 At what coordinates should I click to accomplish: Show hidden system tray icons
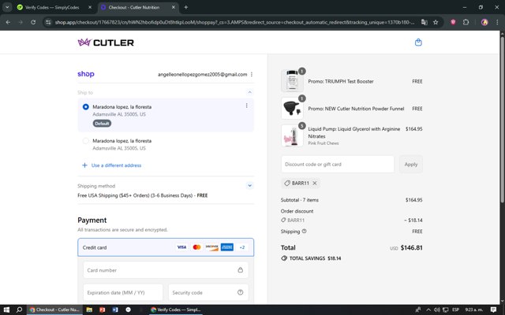428,309
